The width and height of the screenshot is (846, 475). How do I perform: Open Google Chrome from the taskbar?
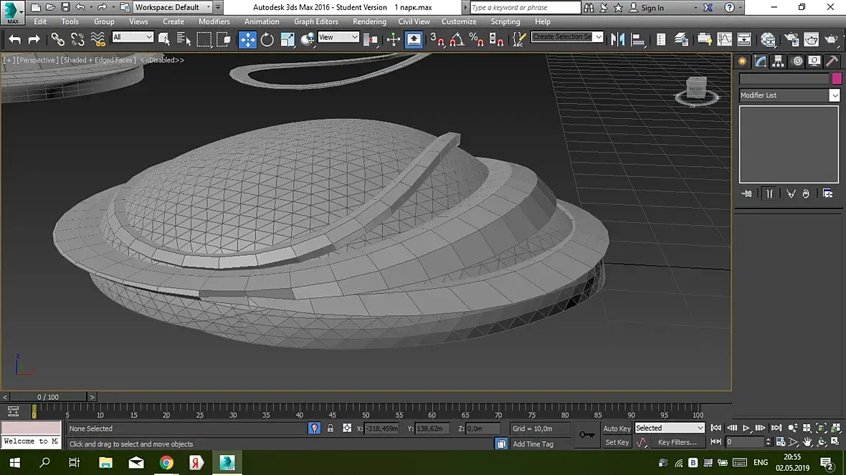(166, 463)
